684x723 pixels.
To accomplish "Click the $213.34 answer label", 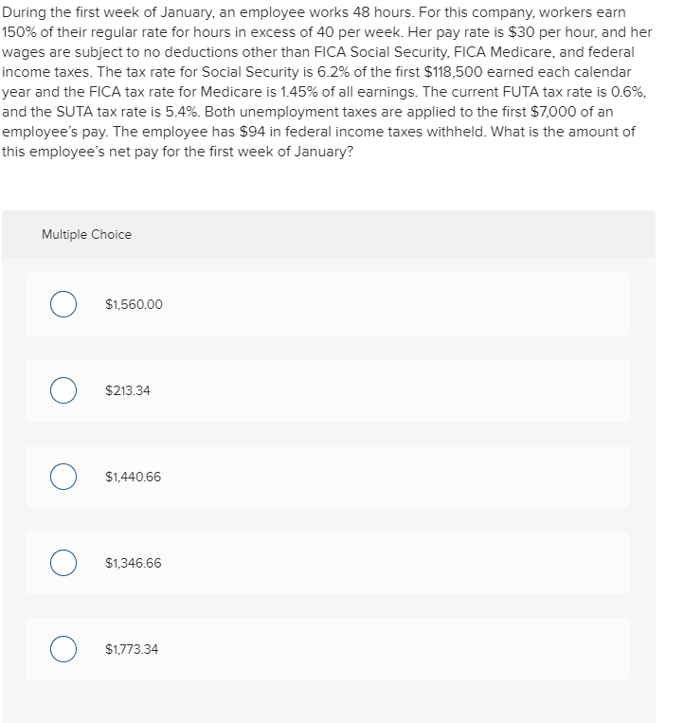I will pyautogui.click(x=128, y=390).
